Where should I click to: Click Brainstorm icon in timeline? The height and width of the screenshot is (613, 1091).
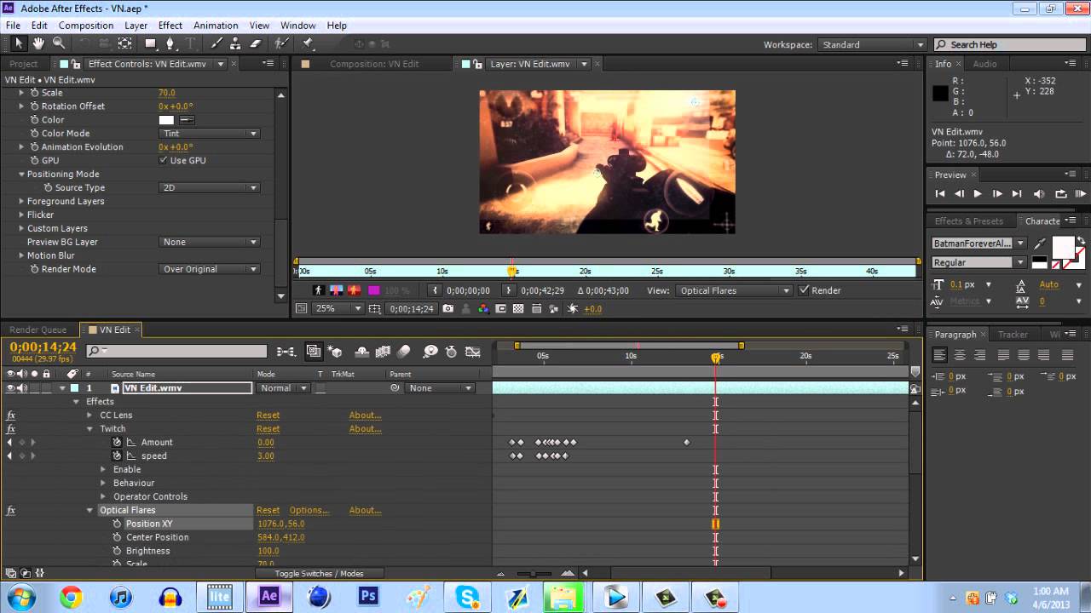(x=430, y=352)
